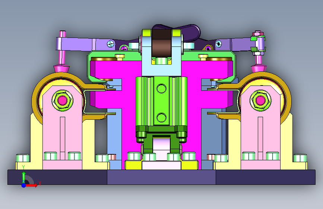Pick the upper round hole on green cylinder

(162, 88)
